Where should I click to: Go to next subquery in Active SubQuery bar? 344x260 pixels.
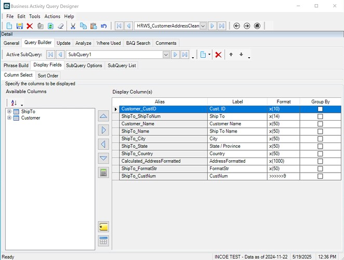[175, 55]
